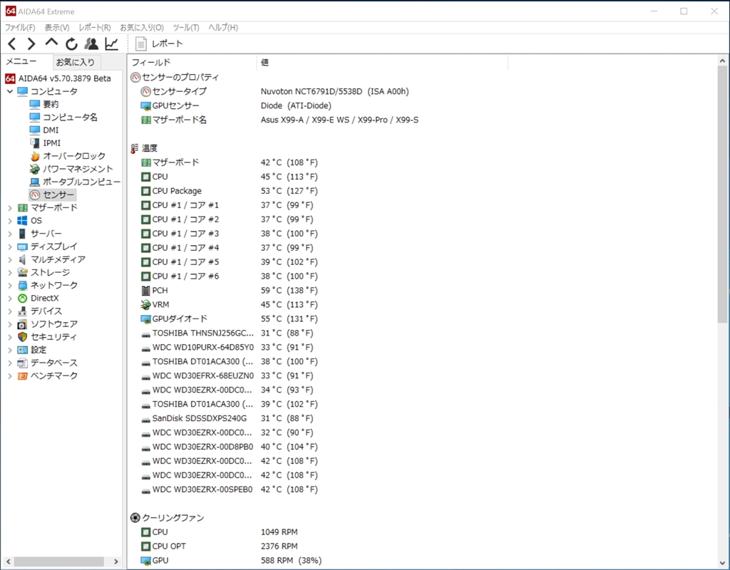Open the graph chart toolbar icon
Screen dimensions: 730x570
click(112, 44)
